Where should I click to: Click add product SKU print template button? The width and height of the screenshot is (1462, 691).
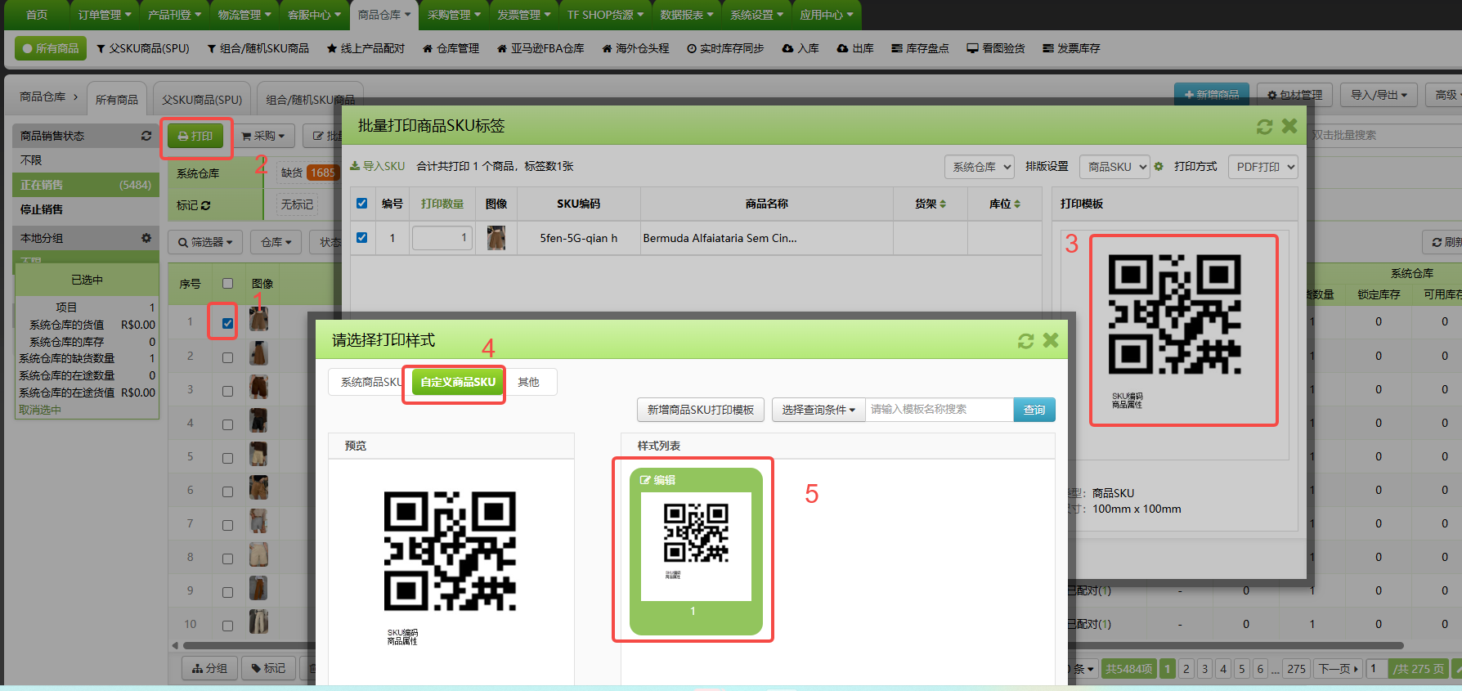coord(700,410)
